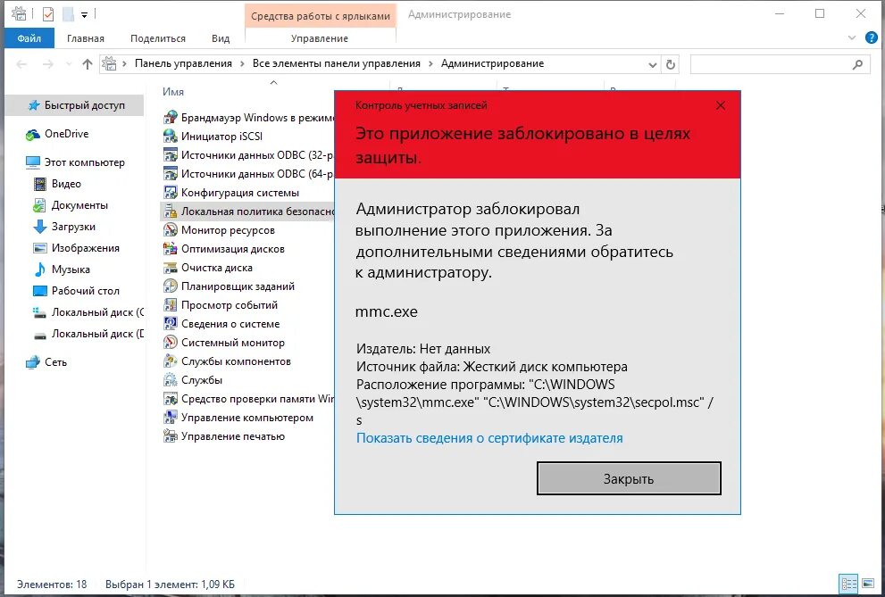
Task: Expand the address bar dropdown
Action: [653, 63]
